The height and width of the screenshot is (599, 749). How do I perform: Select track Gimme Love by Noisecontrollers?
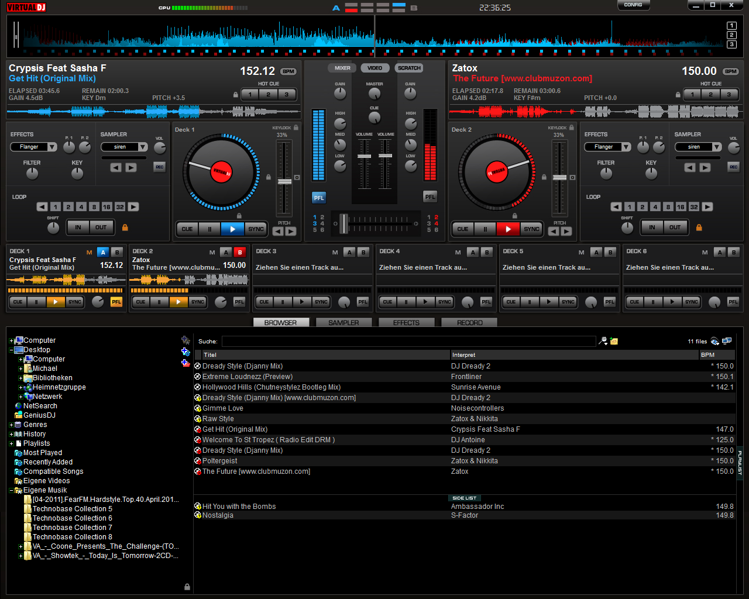click(465, 408)
